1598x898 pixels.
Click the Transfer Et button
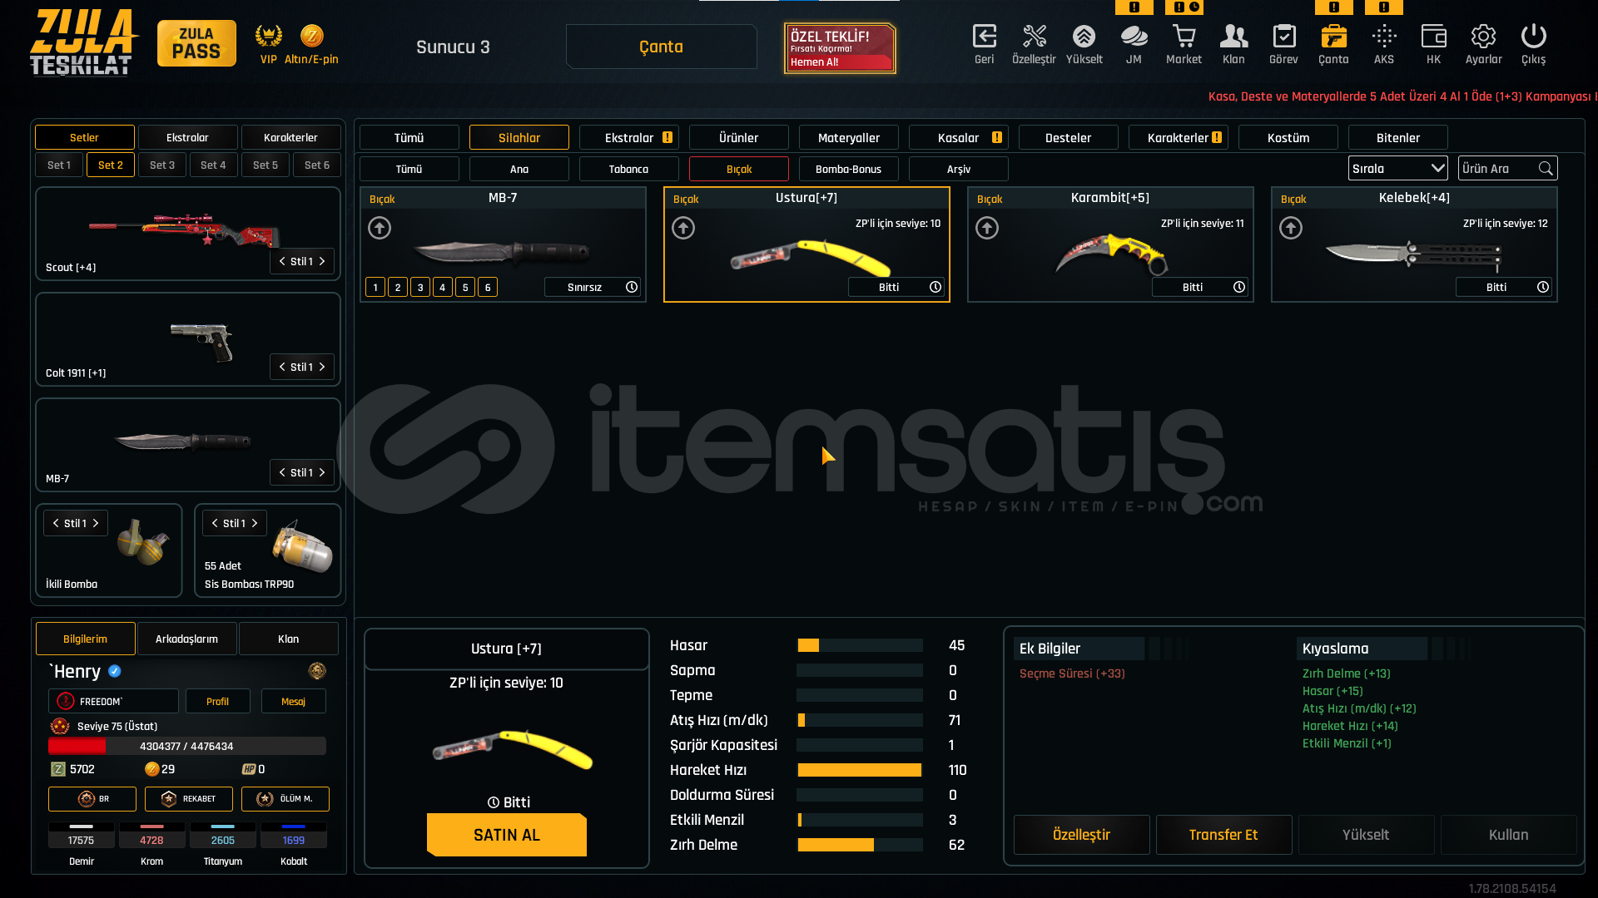pyautogui.click(x=1223, y=835)
